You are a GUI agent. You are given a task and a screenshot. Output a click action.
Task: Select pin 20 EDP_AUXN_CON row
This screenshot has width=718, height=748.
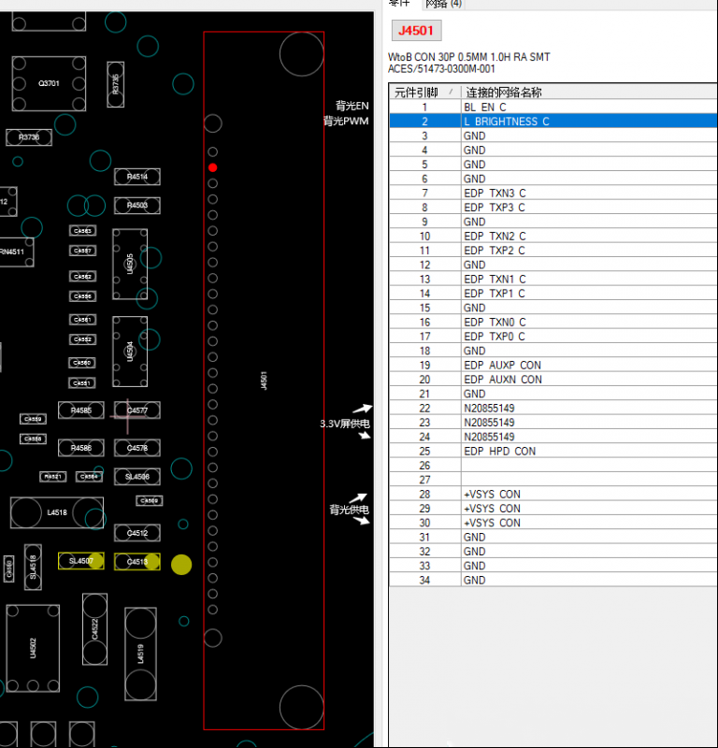553,380
